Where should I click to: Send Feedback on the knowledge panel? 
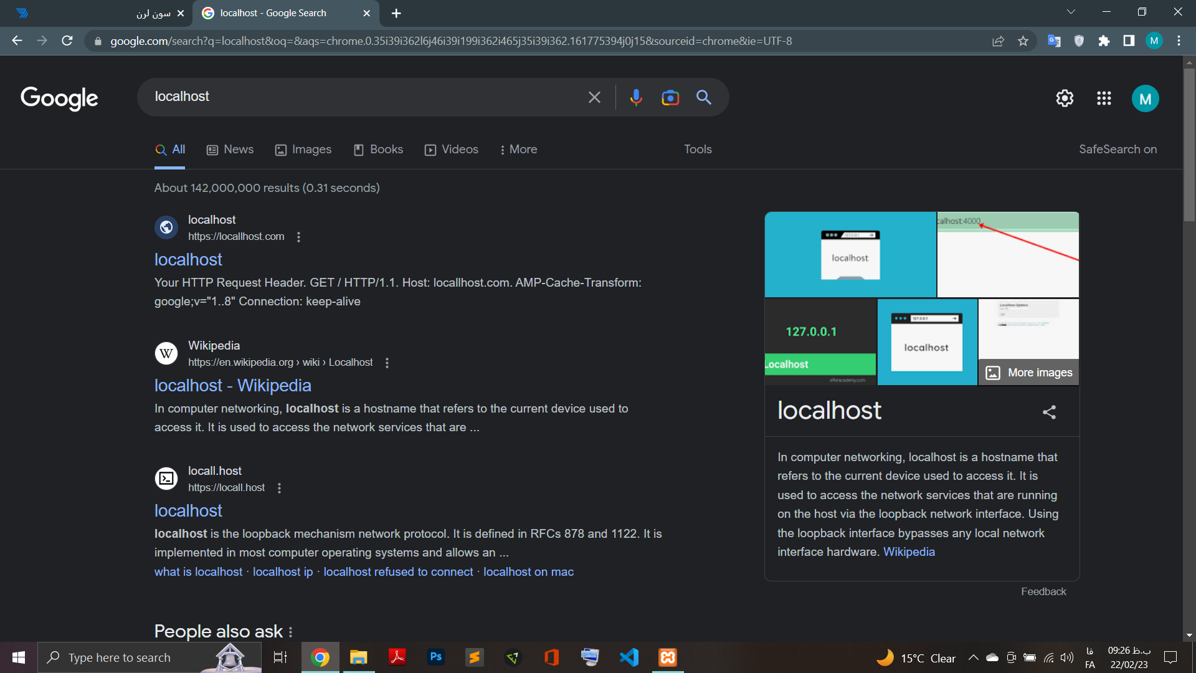click(x=1043, y=592)
